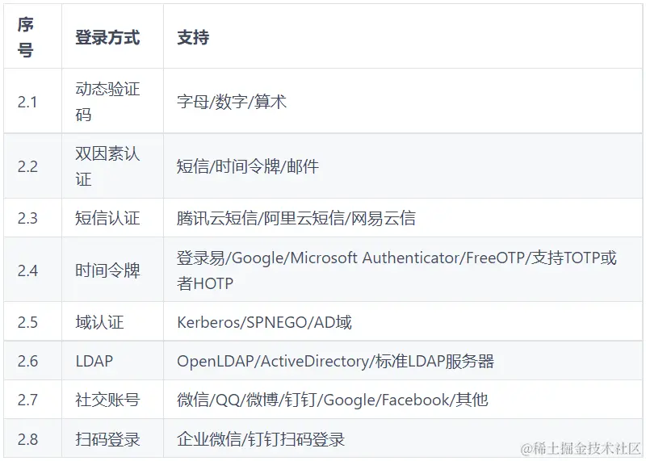Image resolution: width=646 pixels, height=461 pixels.
Task: Click the 支持 column header
Action: (403, 36)
